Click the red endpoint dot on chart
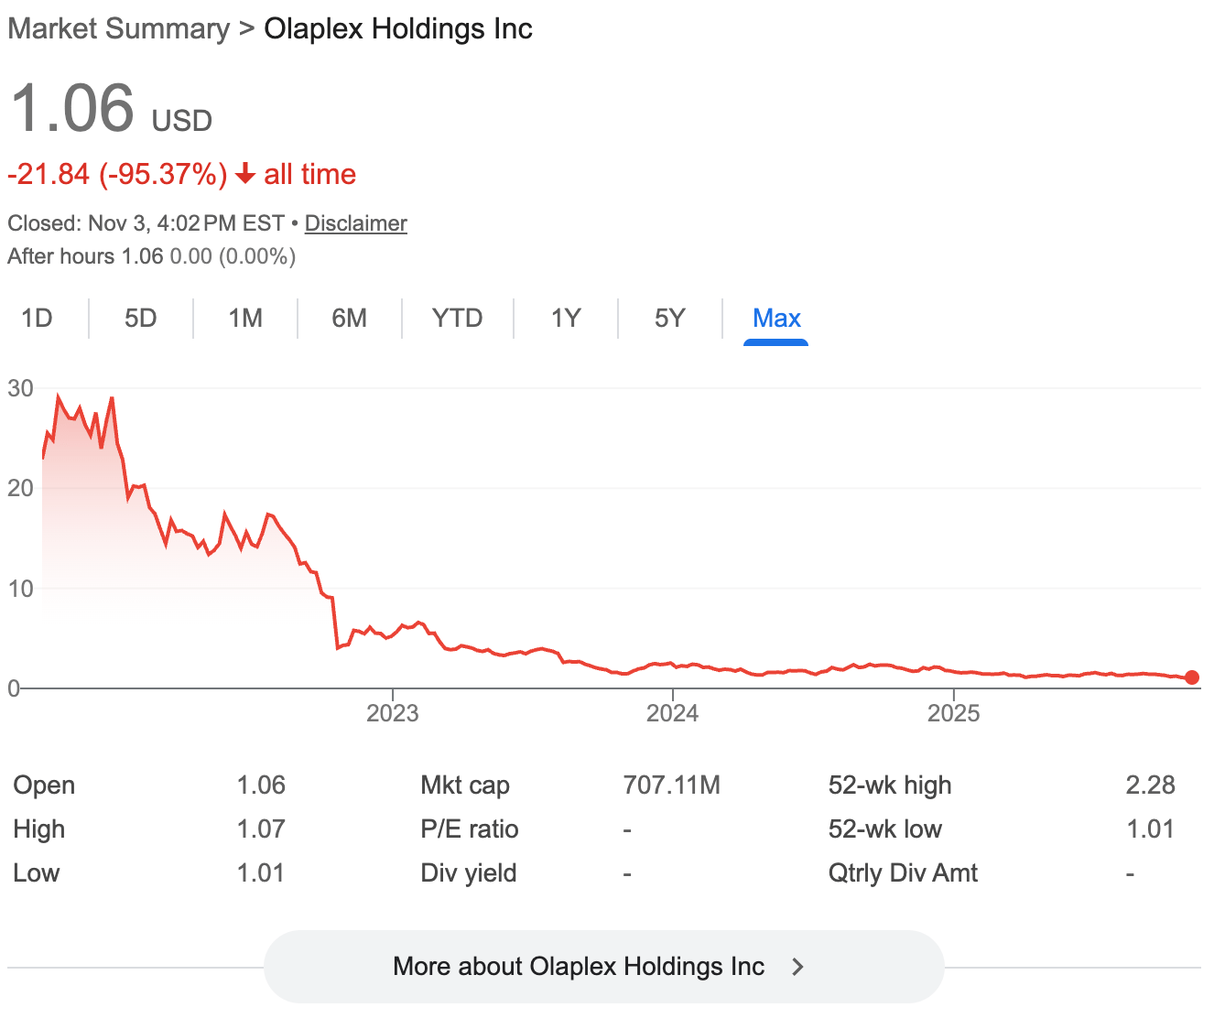The height and width of the screenshot is (1029, 1225). (1191, 677)
